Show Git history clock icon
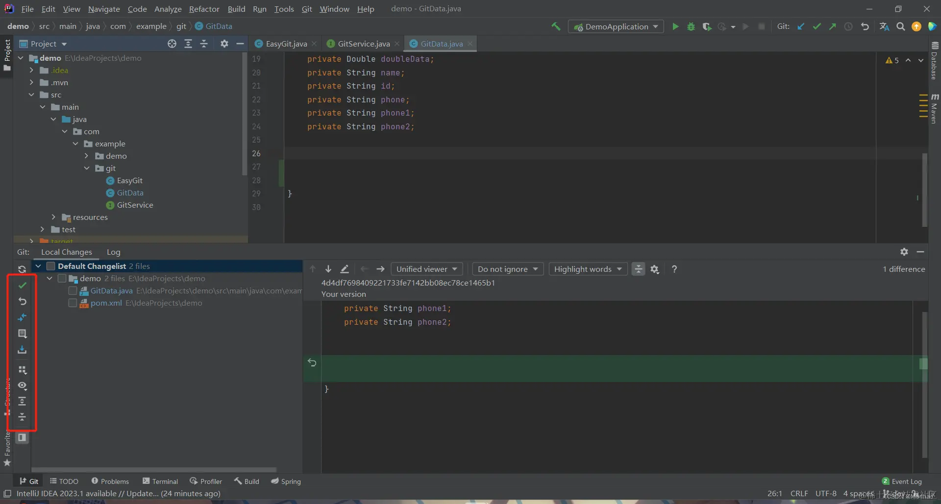This screenshot has width=941, height=504. [848, 26]
